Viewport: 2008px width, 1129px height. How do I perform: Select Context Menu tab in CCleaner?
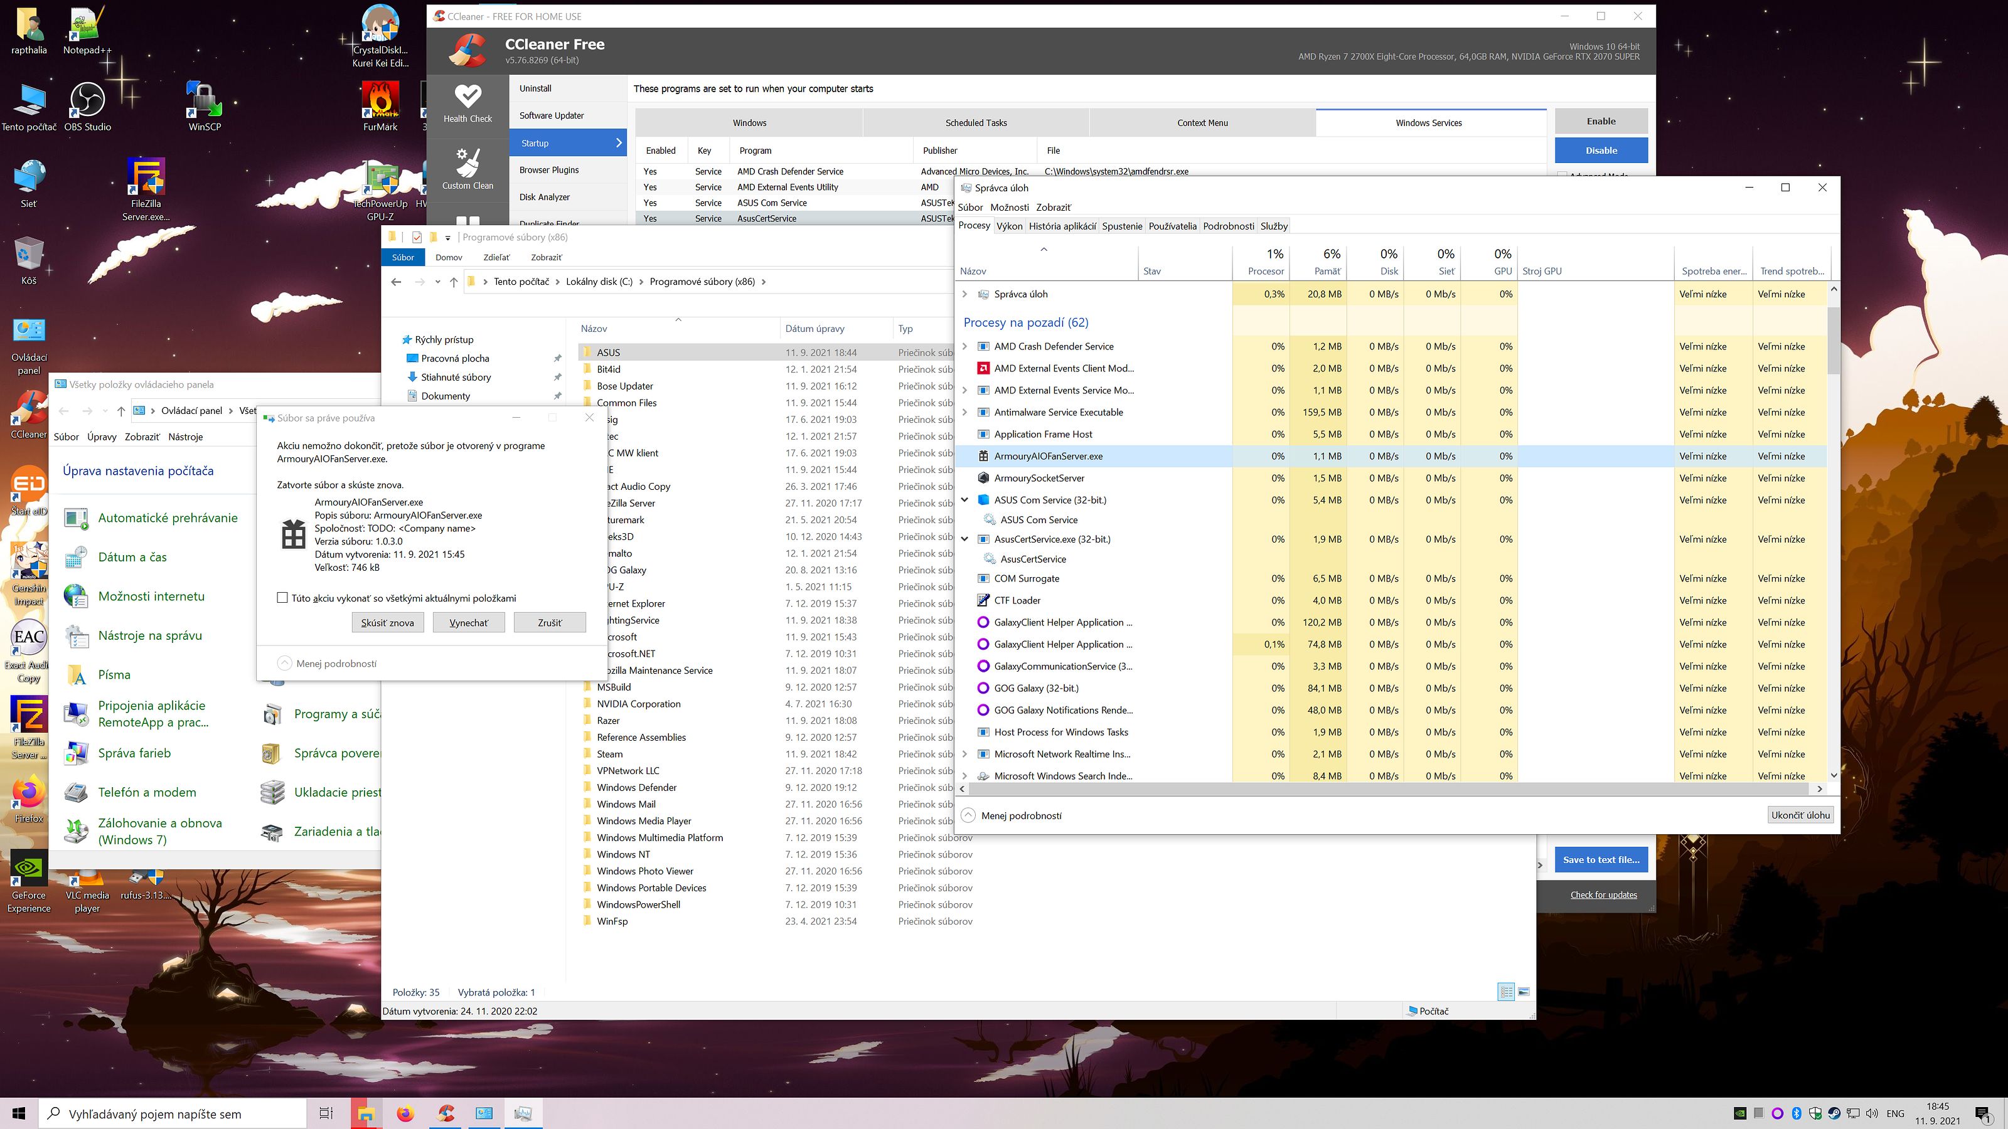[x=1202, y=122]
